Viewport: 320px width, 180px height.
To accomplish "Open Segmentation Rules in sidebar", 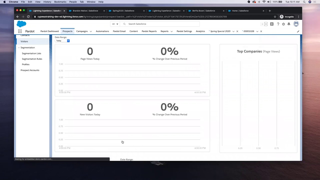I will tap(32, 59).
